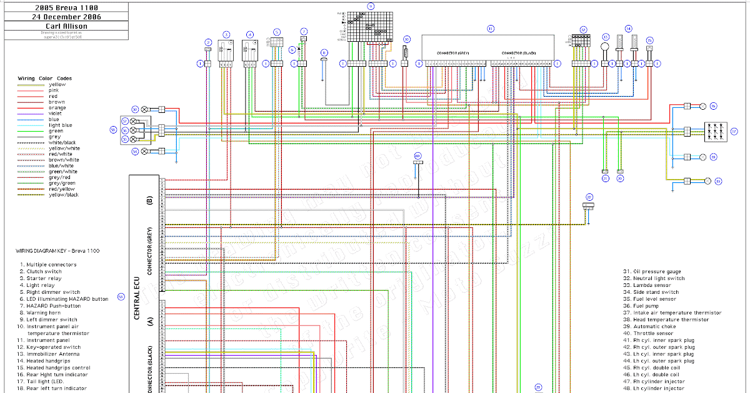Click key entry '15. Heated handgrips control'
Image resolution: width=750 pixels, height=393 pixels.
click(x=54, y=367)
